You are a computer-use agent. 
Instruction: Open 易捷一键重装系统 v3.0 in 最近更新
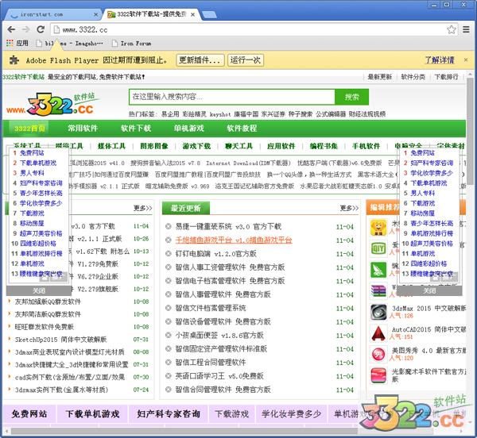228,226
